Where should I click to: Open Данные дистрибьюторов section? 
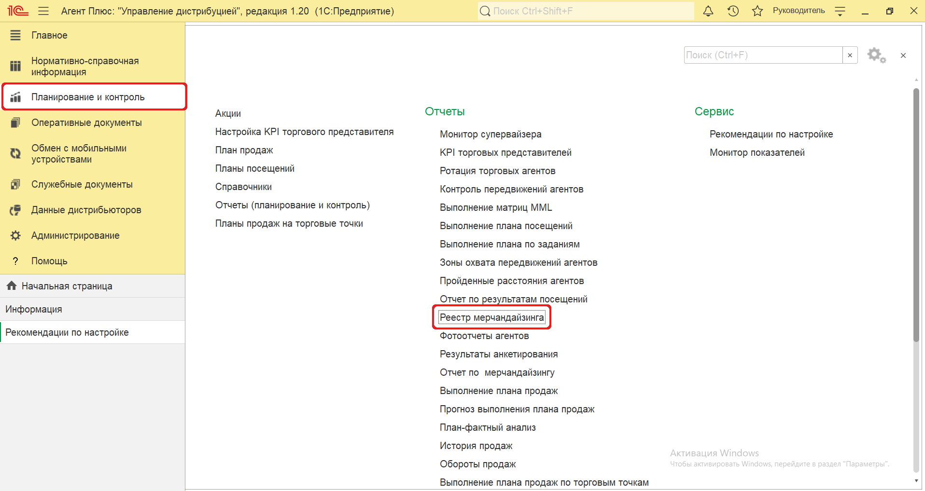pos(93,210)
